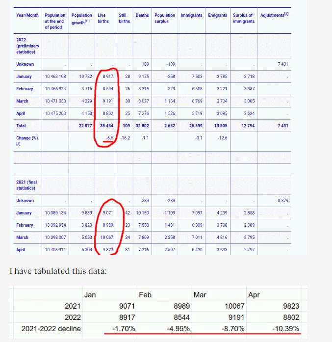Image resolution: width=332 pixels, height=342 pixels.
Task: Click the '2021-2022 decline' row label
Action: [x=51, y=328]
